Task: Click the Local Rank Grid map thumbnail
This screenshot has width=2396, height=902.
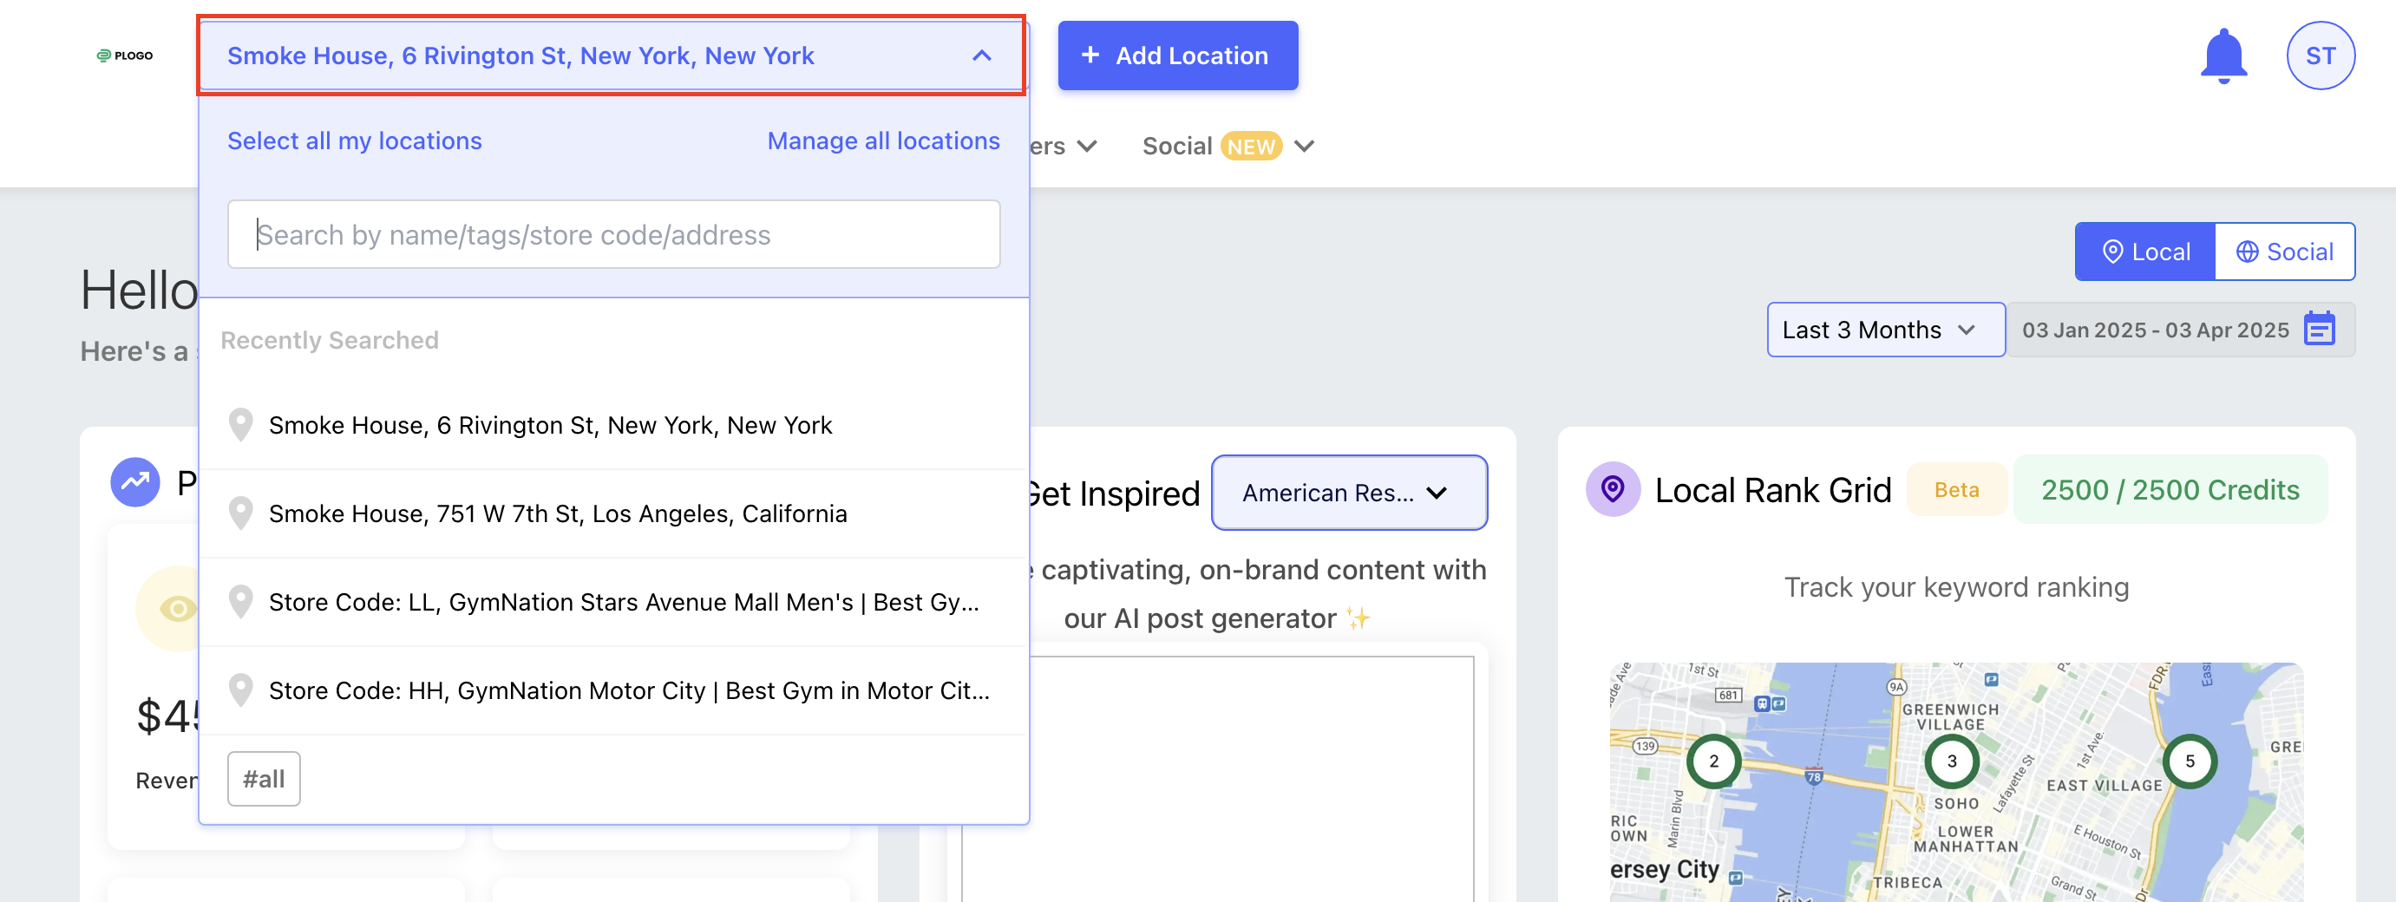Action: pos(1956,782)
